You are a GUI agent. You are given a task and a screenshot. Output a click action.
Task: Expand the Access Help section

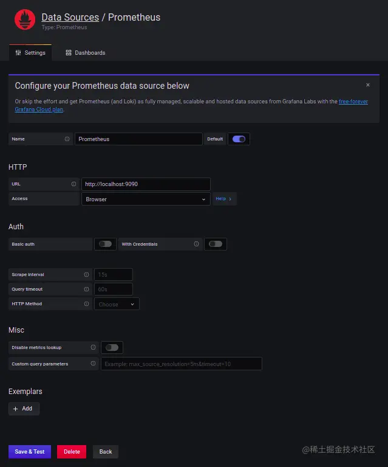click(x=224, y=199)
